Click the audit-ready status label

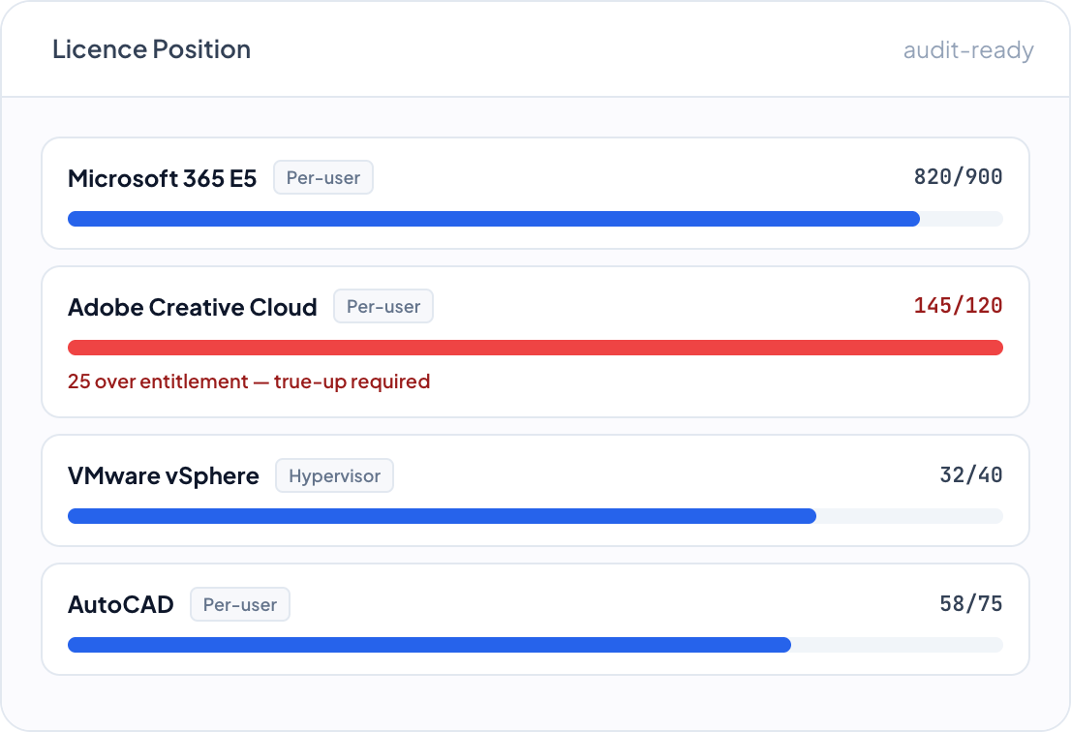[x=968, y=49]
